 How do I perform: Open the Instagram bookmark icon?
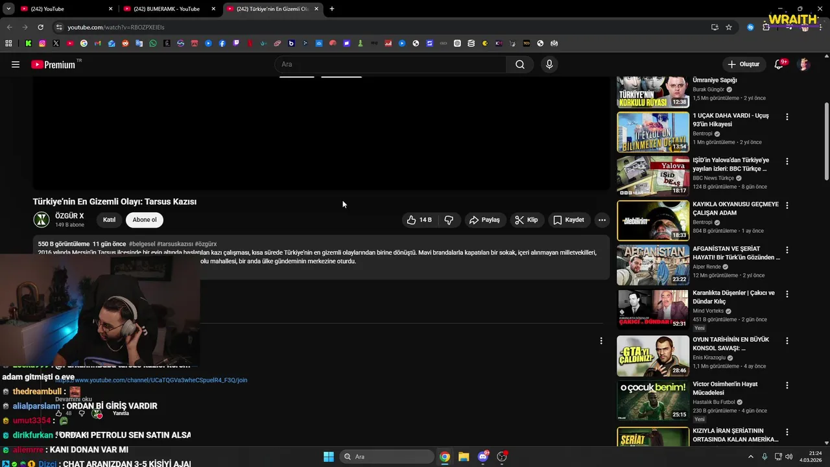[42, 43]
